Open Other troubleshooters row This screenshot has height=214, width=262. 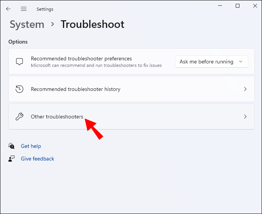click(57, 117)
